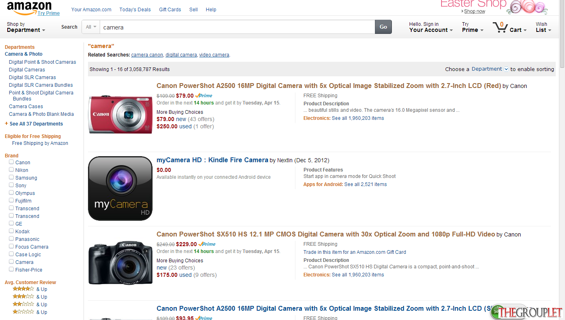Screen dimensions: 565x320
Task: Check the Canon brand checkbox
Action: (11, 162)
